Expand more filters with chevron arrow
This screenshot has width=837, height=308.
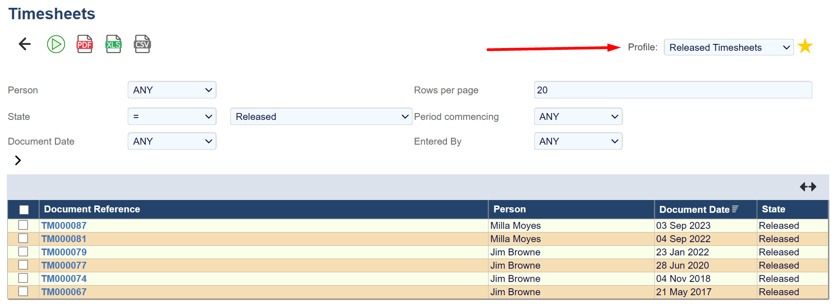(x=18, y=160)
